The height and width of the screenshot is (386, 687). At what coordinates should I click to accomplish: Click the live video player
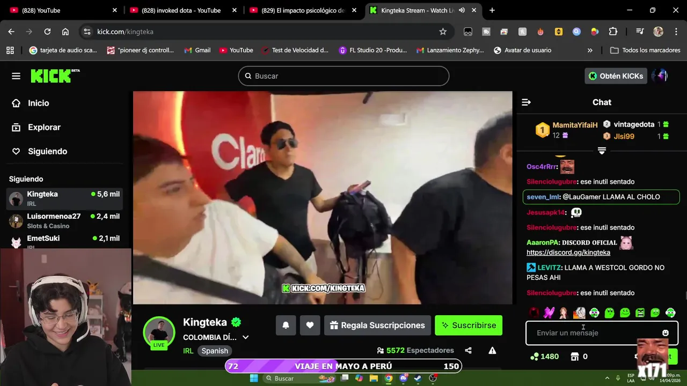point(323,197)
